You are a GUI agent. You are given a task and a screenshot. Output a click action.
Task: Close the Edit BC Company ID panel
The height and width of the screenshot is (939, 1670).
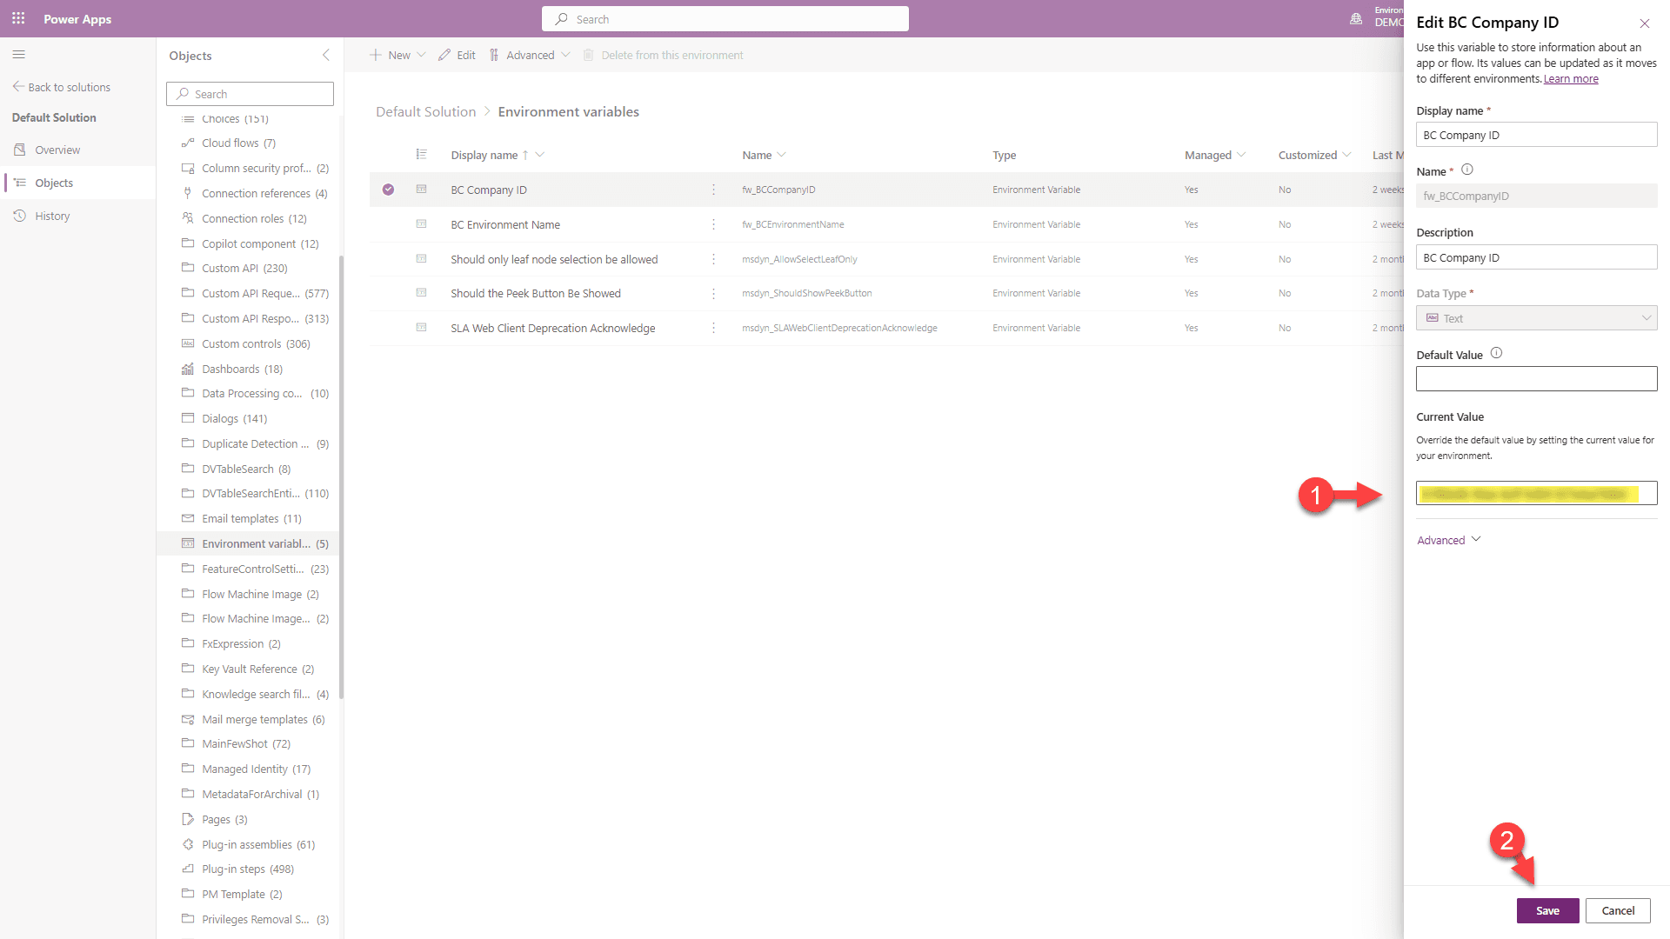click(x=1644, y=23)
